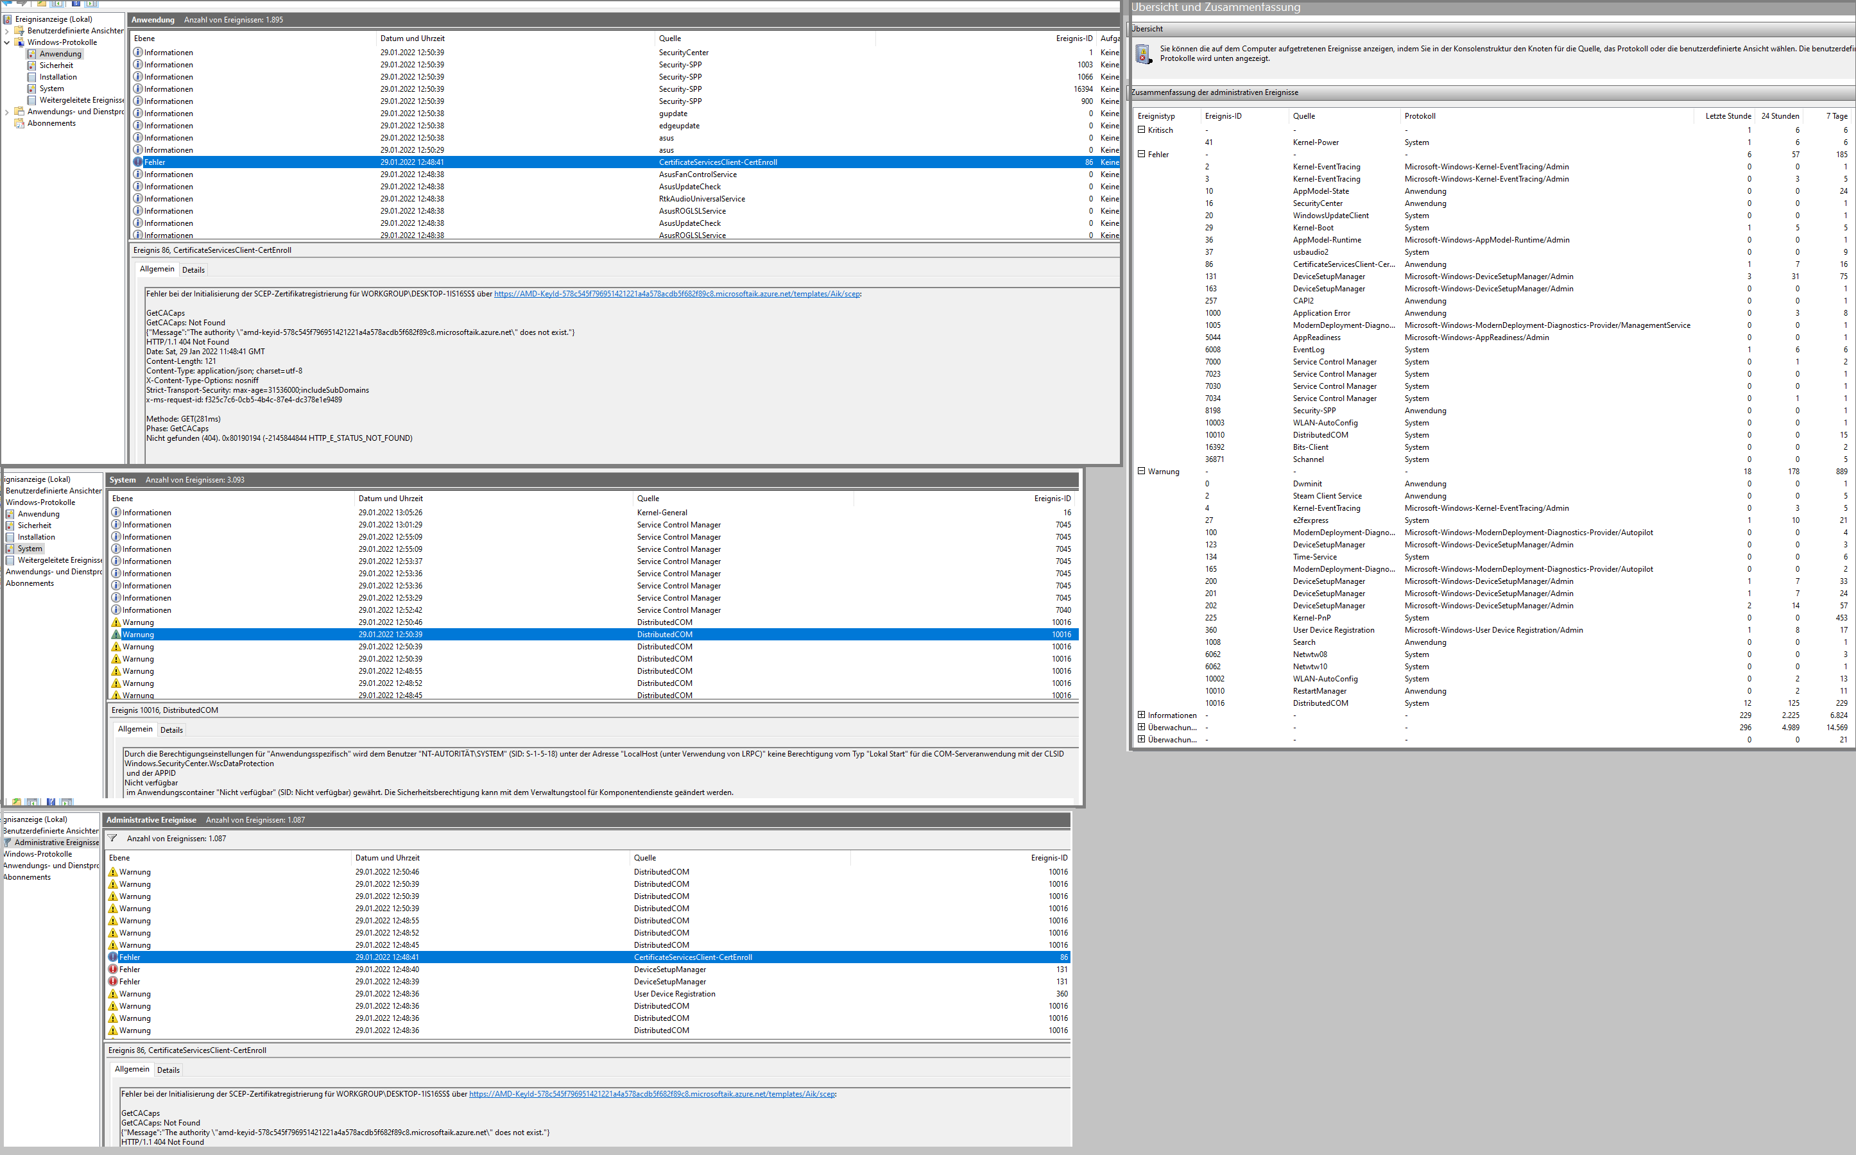
Task: Click the Ereignisanzeige (Lokal) root node icon in the Anwendung window tree
Action: point(8,19)
